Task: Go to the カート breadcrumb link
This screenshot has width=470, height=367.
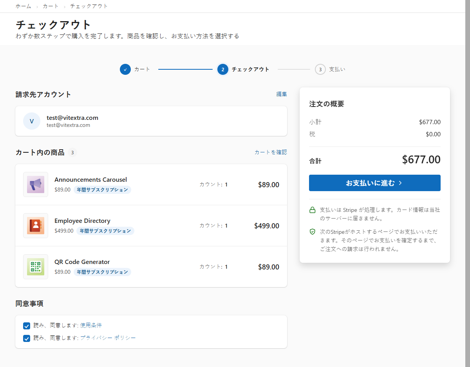Action: click(x=51, y=6)
